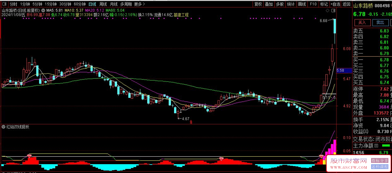Viewport: 392px width, 173px height.
Task: Click the MA10: 5.37 indicator label
Action: click(x=74, y=10)
